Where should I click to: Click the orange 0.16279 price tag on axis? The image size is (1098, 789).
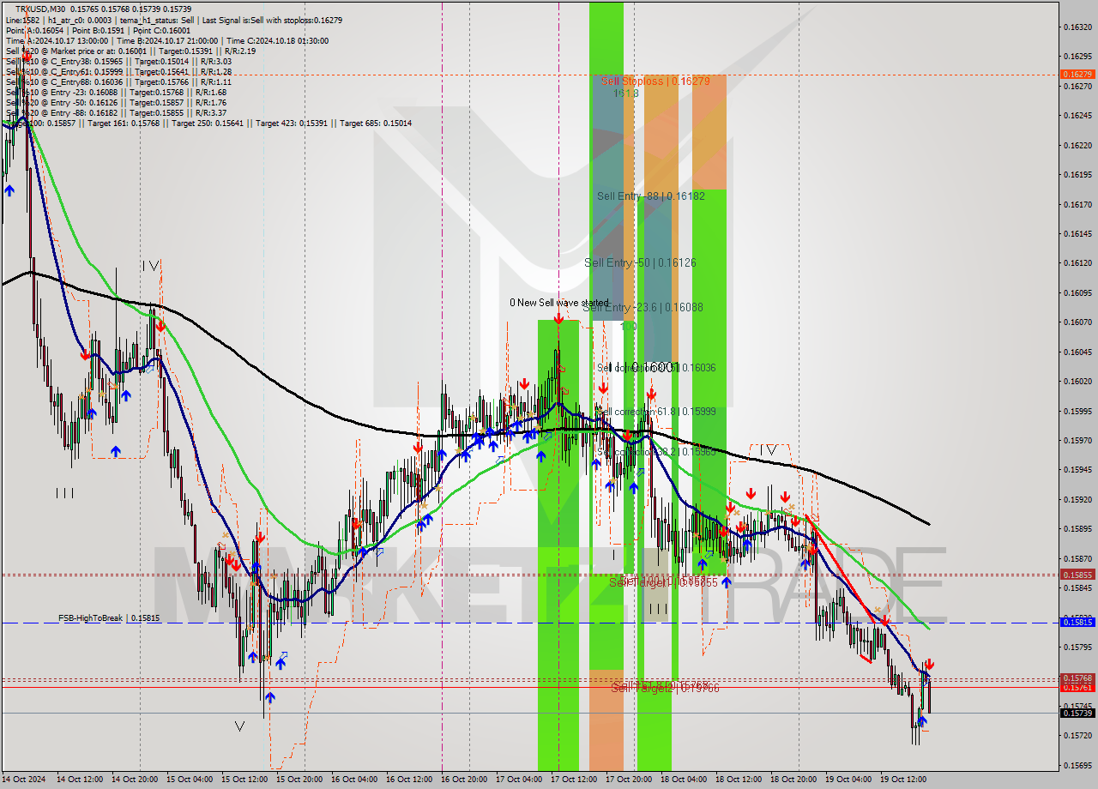[1077, 74]
